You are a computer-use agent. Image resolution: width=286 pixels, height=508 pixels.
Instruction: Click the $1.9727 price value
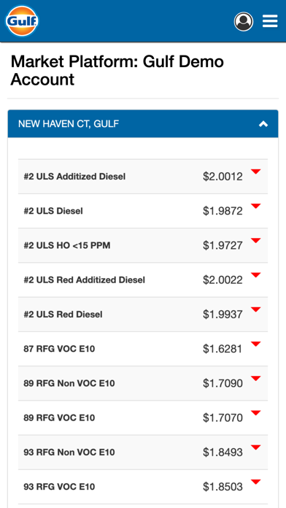223,245
